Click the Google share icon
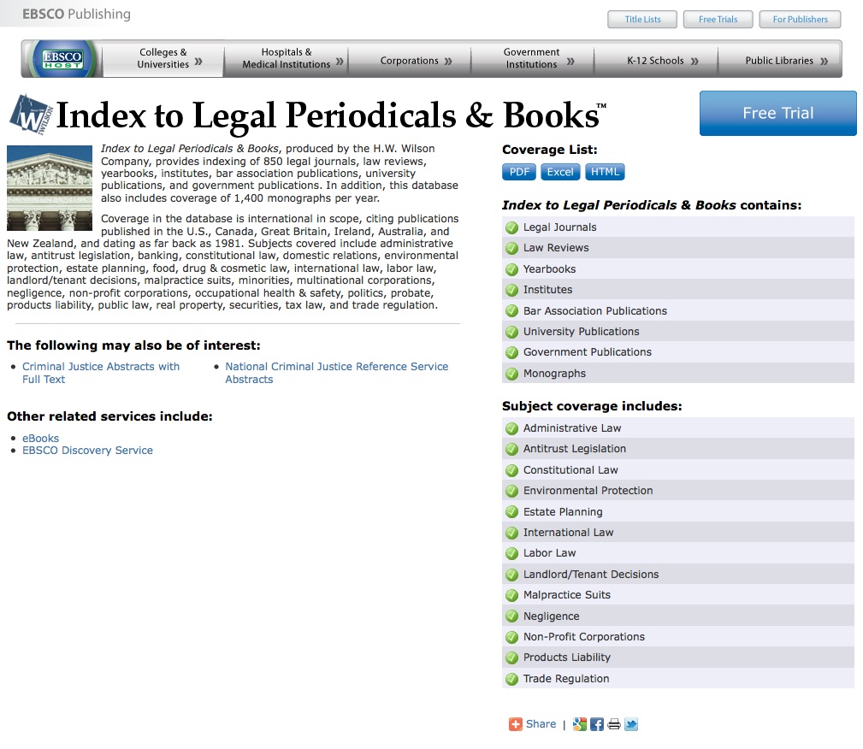 (x=580, y=723)
